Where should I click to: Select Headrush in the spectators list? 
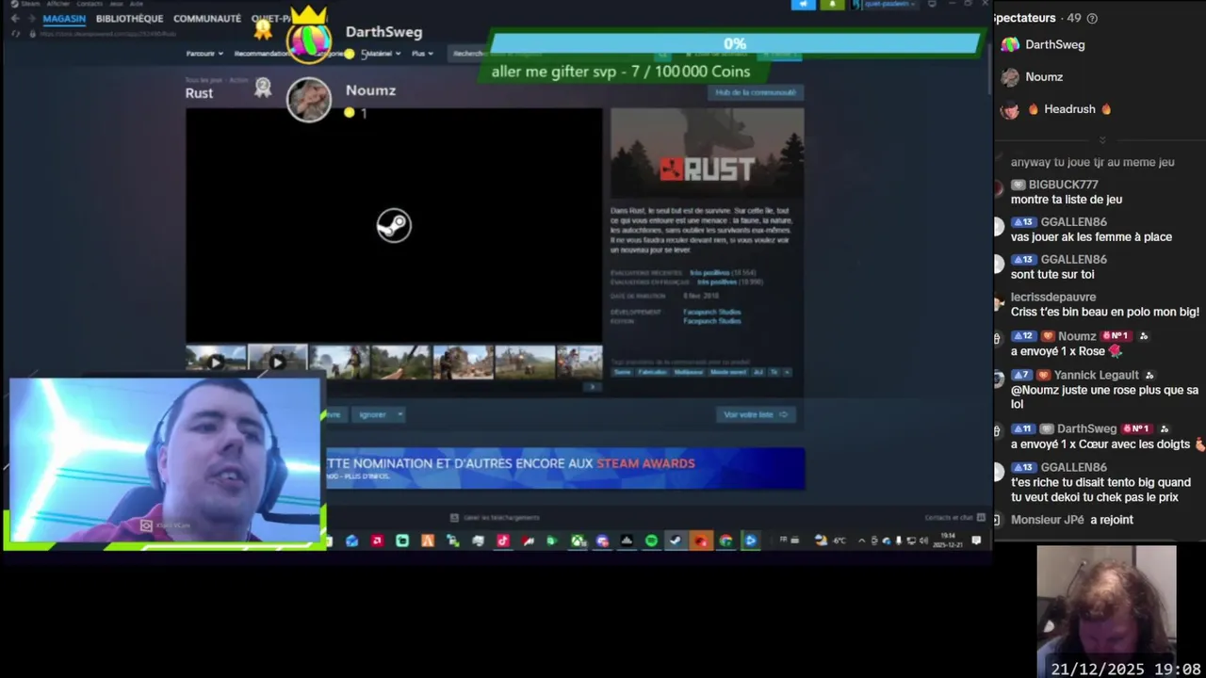(x=1056, y=109)
